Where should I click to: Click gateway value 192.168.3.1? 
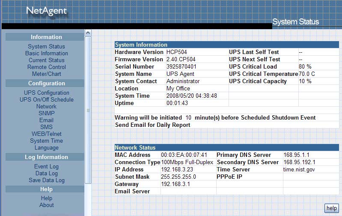click(x=175, y=184)
